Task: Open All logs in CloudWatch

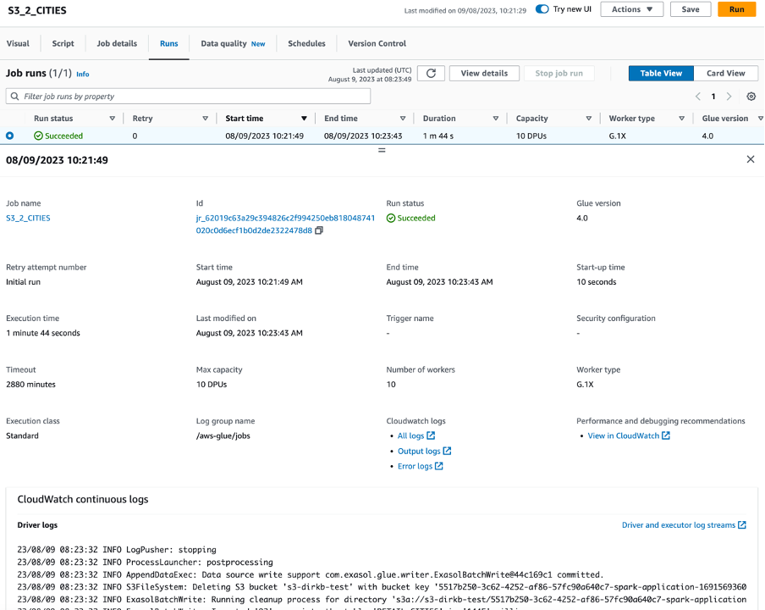Action: point(410,435)
